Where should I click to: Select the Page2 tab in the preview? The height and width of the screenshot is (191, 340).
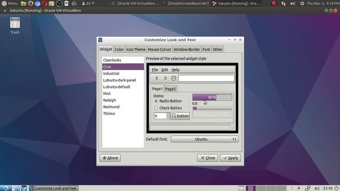click(x=171, y=89)
